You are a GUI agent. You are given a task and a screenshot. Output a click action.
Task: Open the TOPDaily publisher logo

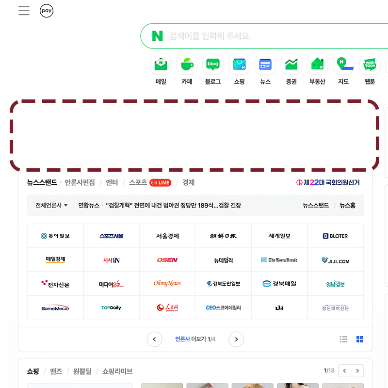point(112,307)
